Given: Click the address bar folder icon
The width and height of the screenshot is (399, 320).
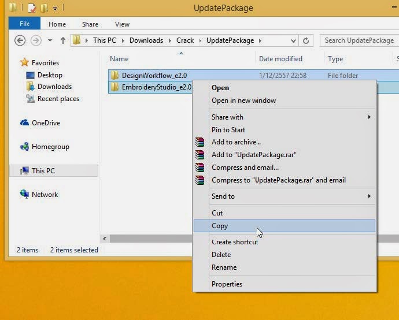Looking at the screenshot, I should click(x=76, y=40).
